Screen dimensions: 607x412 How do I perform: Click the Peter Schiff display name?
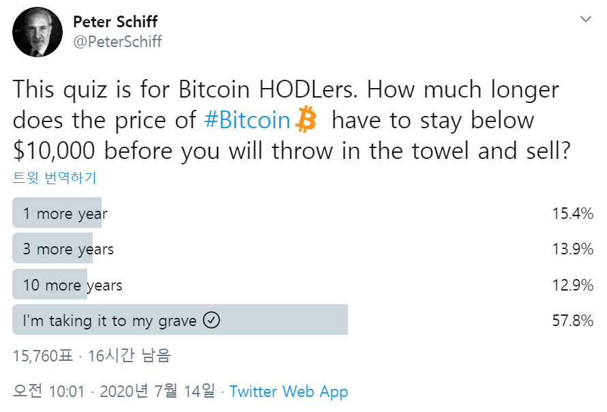[115, 21]
